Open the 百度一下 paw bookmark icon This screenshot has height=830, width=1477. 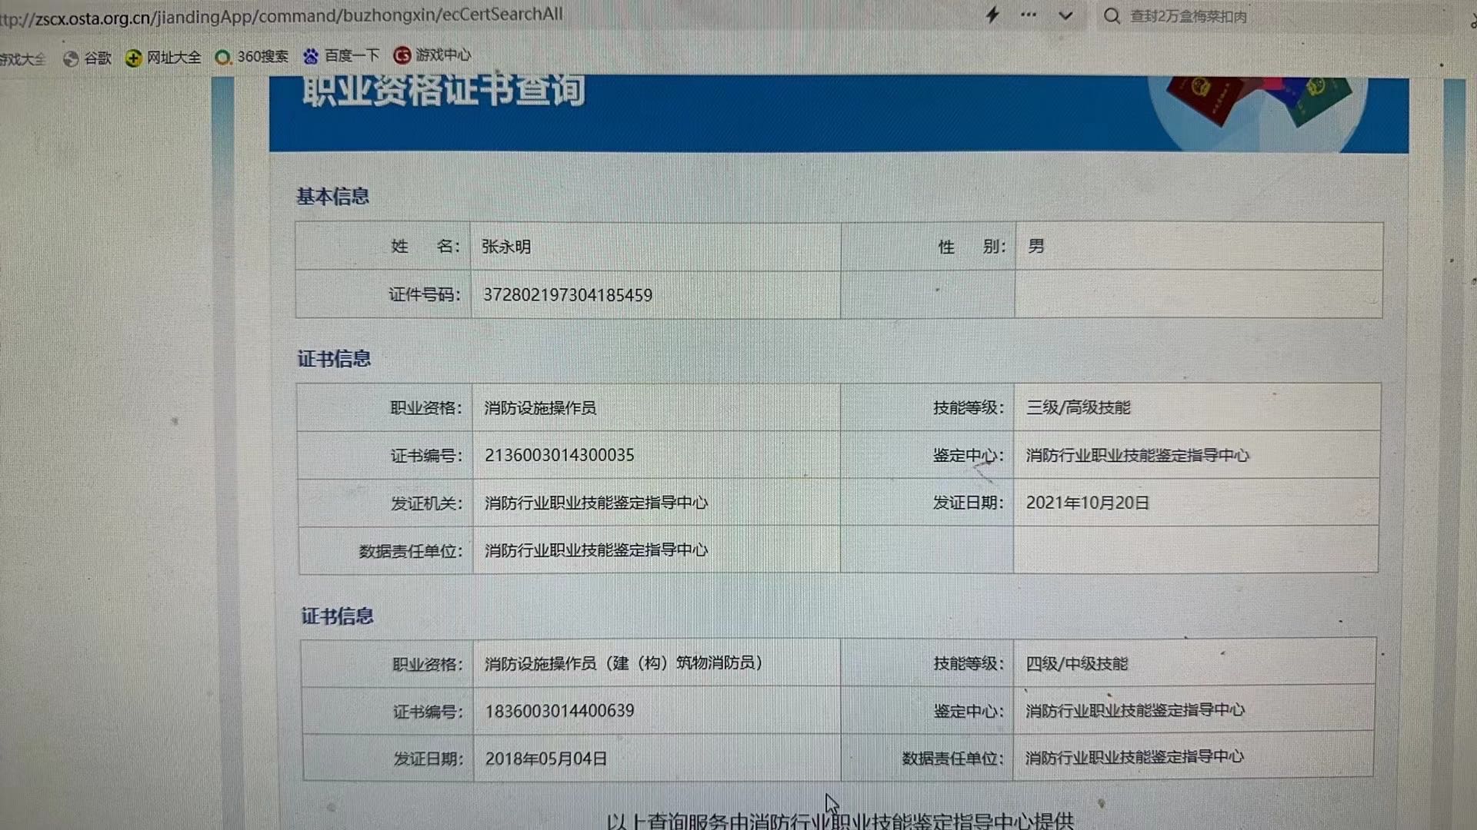click(311, 56)
